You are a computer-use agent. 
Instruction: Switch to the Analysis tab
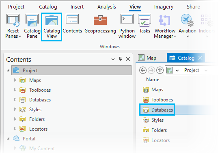(107, 7)
